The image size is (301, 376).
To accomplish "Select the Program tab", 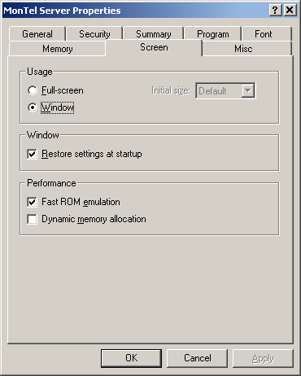I will 213,34.
